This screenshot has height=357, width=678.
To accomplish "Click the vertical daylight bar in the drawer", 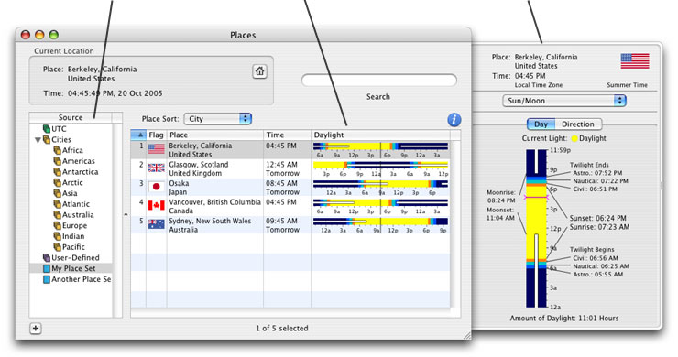I will pyautogui.click(x=537, y=228).
